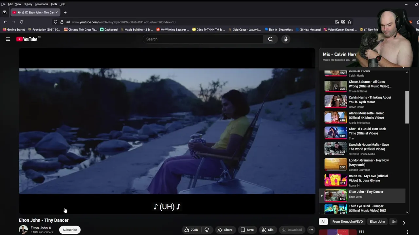Open the Chicago Thin Crust Pizza bookmark
The width and height of the screenshot is (419, 235).
click(81, 29)
